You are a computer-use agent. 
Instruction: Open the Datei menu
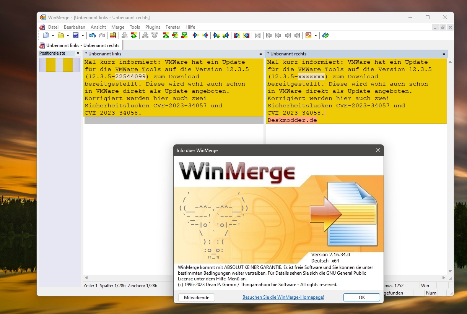53,27
